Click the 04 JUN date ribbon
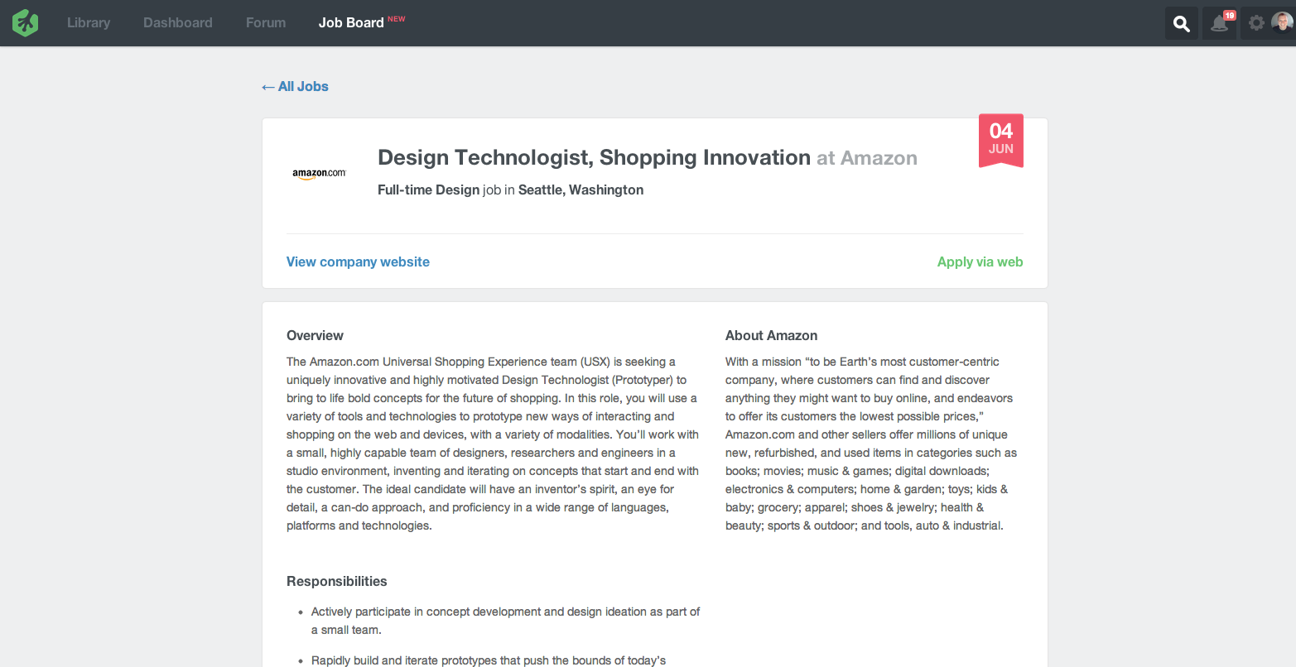The width and height of the screenshot is (1296, 667). click(x=1001, y=141)
